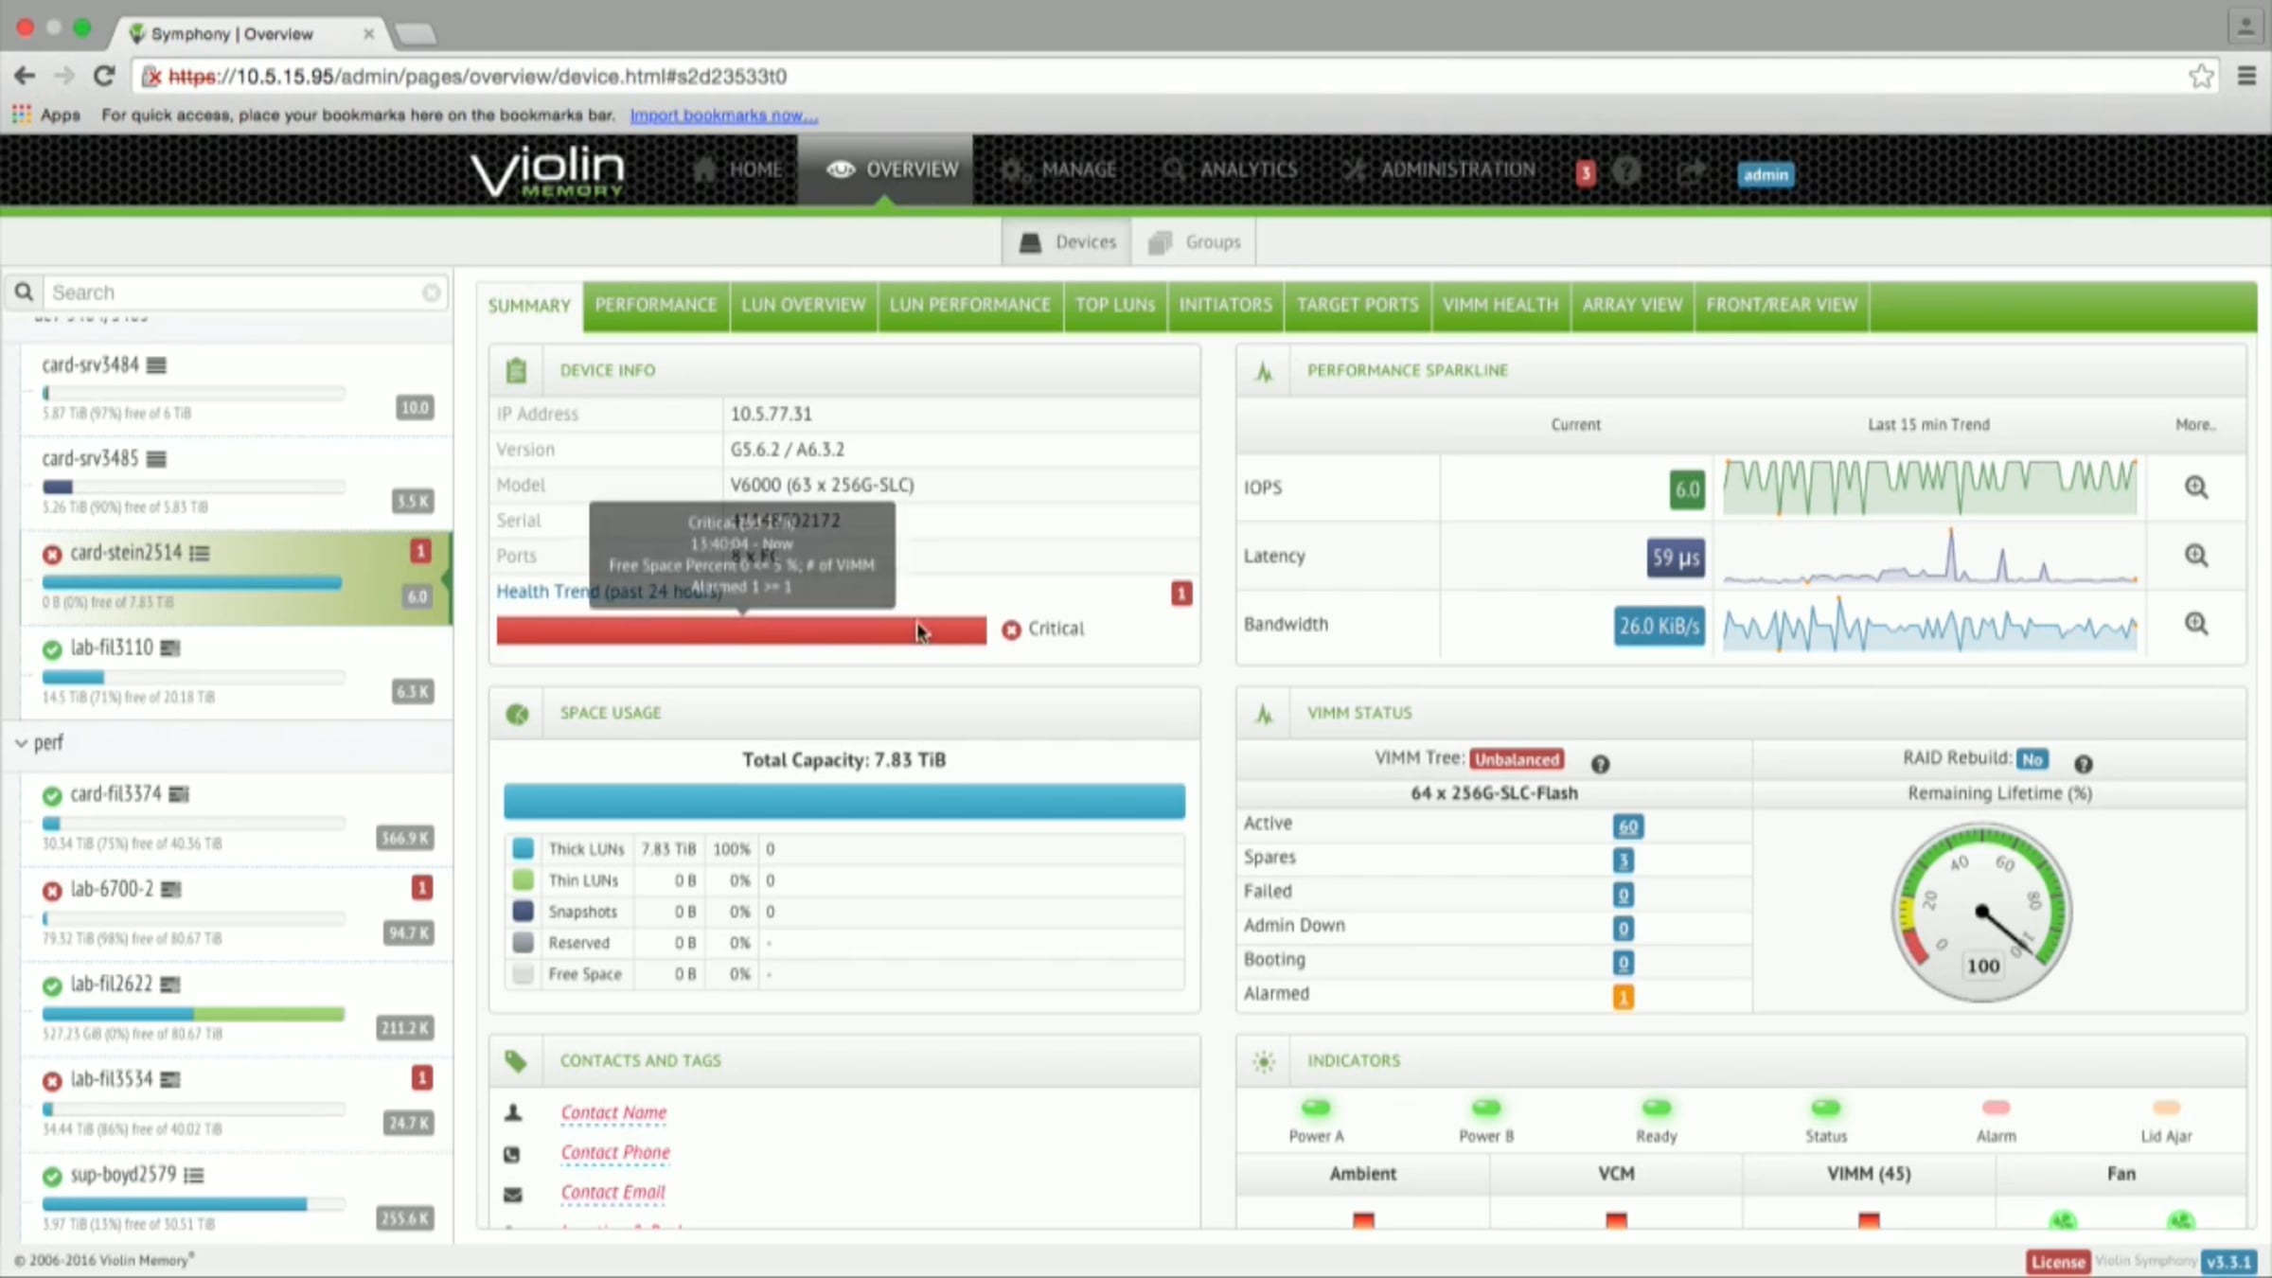Click the search magnifier icon

pos(24,293)
